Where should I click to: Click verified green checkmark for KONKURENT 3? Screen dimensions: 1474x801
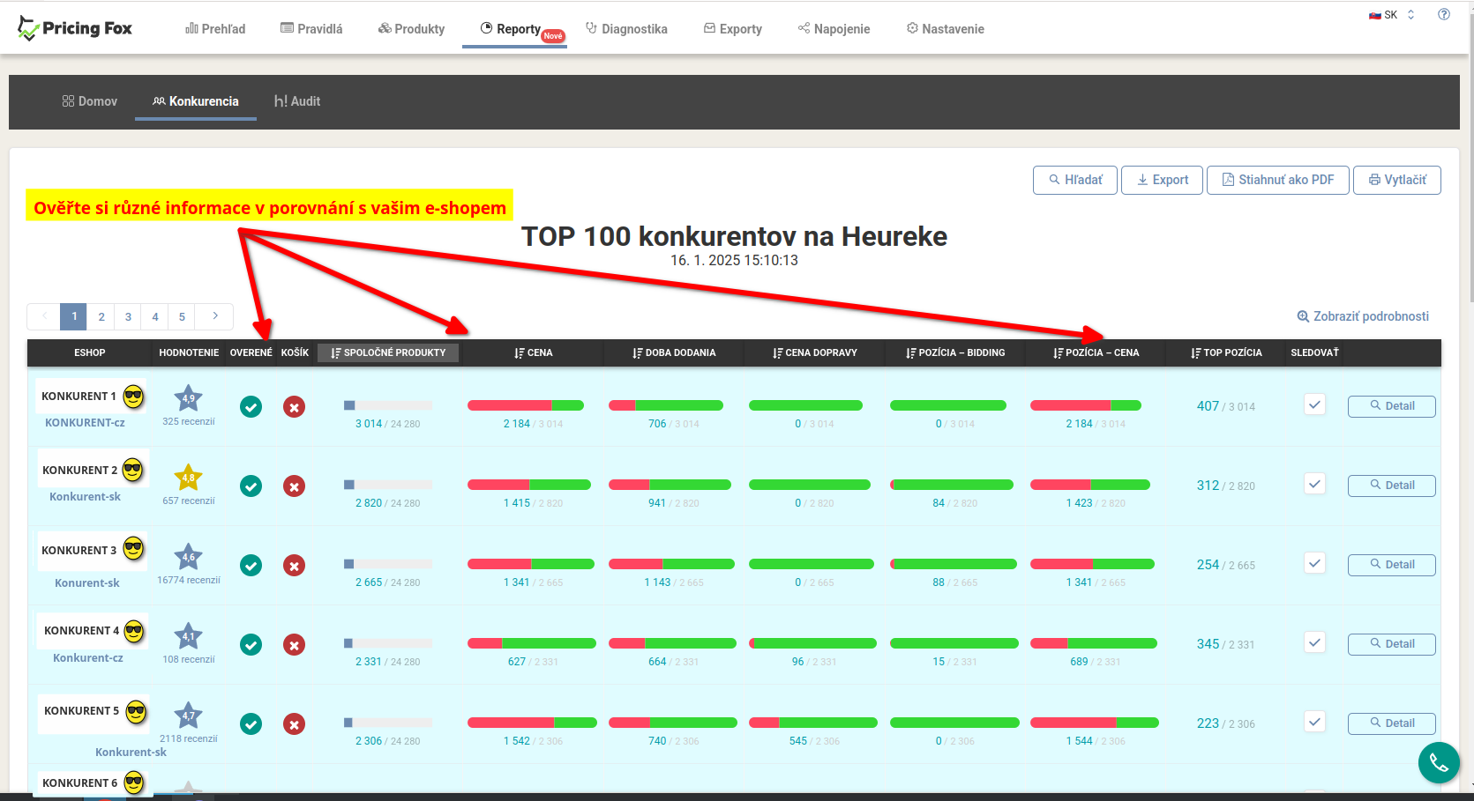251,565
